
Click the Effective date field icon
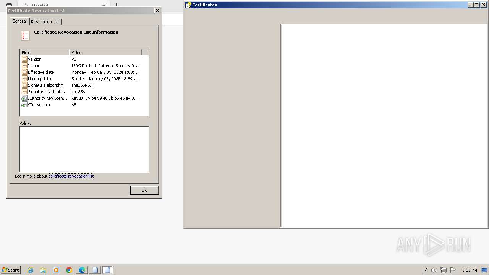click(x=24, y=72)
